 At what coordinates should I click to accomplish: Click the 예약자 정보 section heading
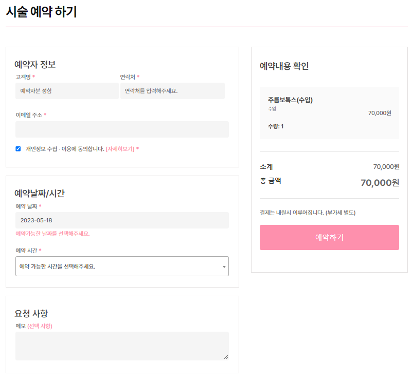click(x=33, y=64)
